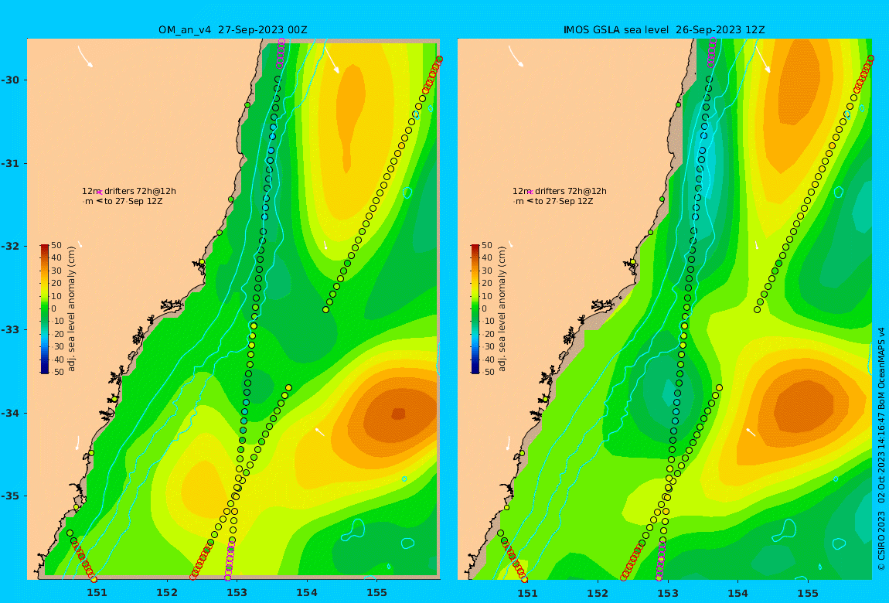Click longitude label "153" under the right map
889x603 pixels.
(x=668, y=593)
